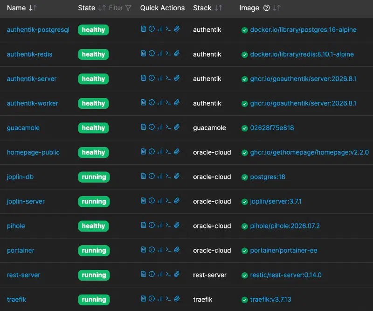Open image joplin/server:3.7.1 link

276,202
